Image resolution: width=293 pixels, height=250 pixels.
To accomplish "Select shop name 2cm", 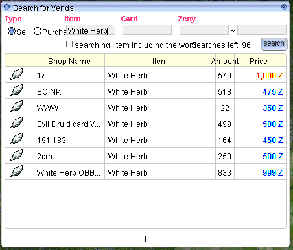I will (45, 157).
